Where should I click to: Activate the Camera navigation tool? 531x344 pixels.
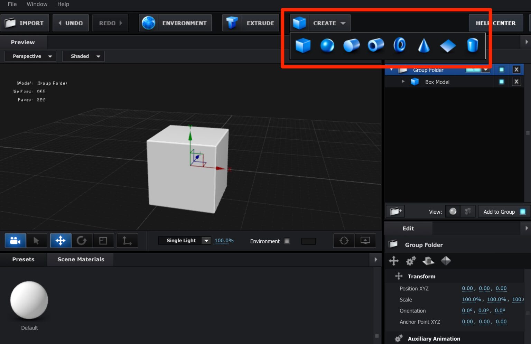click(x=15, y=240)
